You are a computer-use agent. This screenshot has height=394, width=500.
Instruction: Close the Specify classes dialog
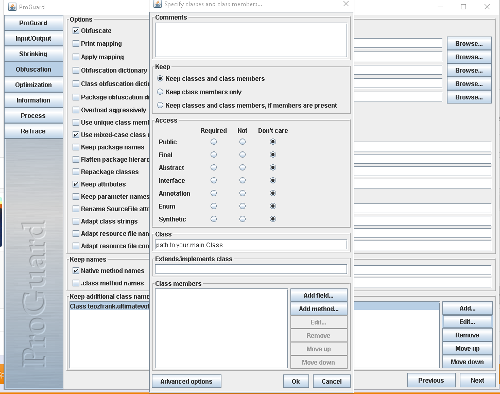click(346, 4)
